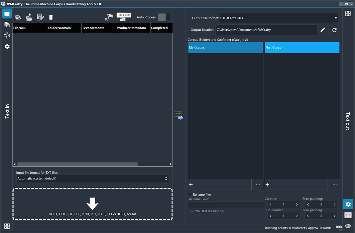Click the file drop zone area
The height and width of the screenshot is (233, 355).
pyautogui.click(x=92, y=204)
